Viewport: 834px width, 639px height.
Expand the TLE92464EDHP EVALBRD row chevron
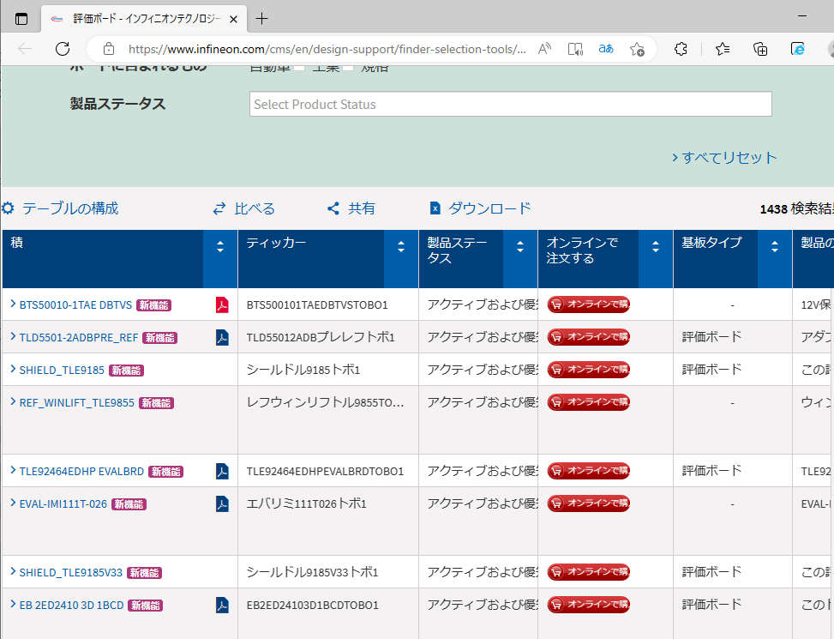pos(14,470)
